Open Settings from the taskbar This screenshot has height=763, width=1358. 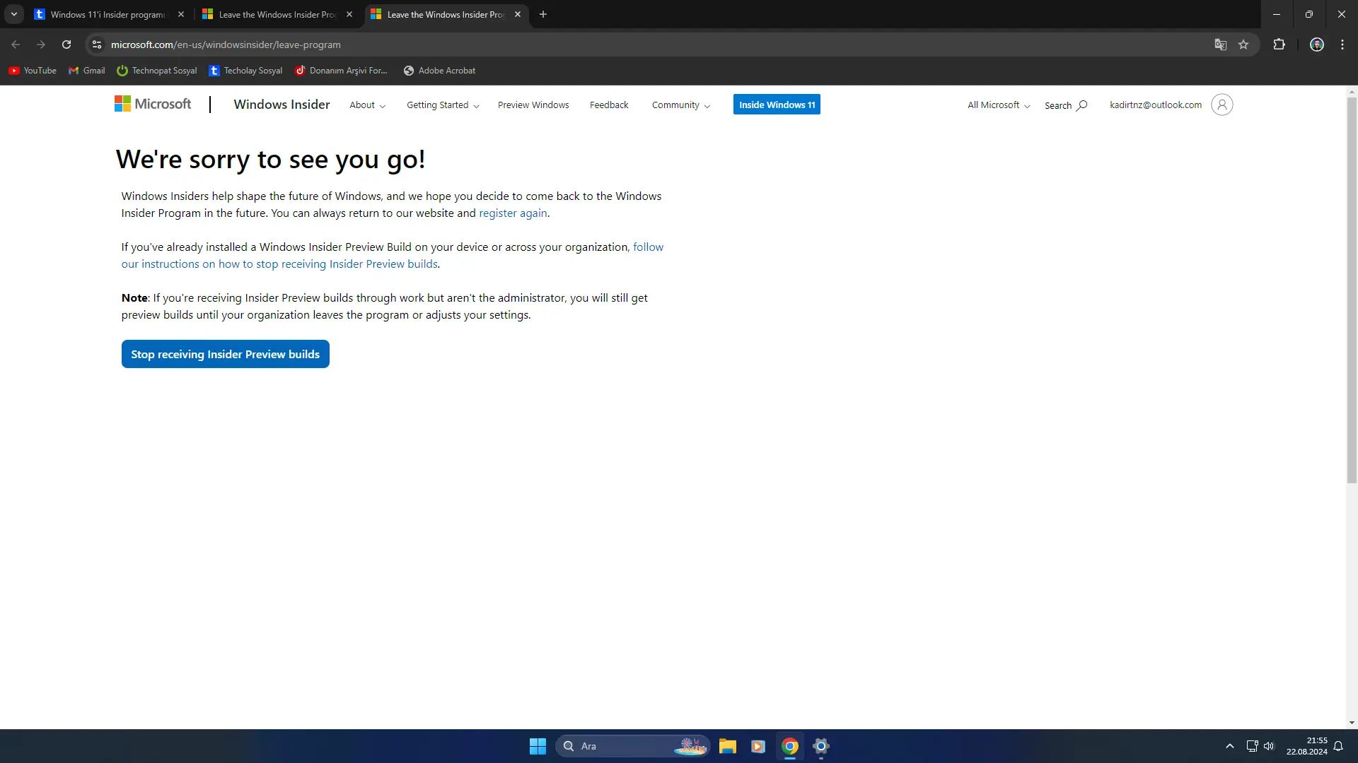click(820, 746)
